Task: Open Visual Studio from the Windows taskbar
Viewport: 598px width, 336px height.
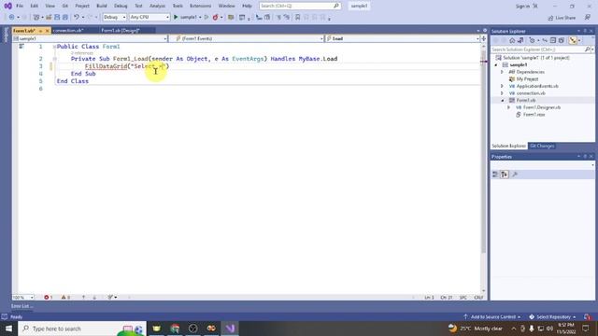Action: [230, 329]
